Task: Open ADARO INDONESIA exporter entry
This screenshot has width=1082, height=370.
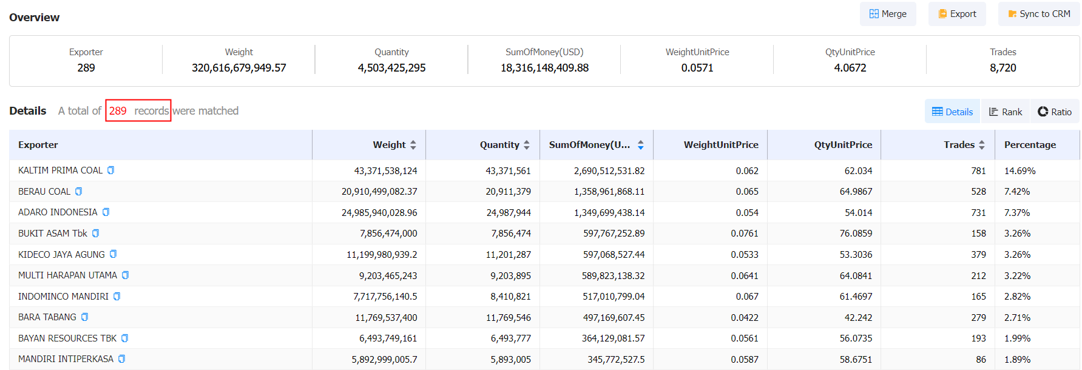Action: [58, 212]
